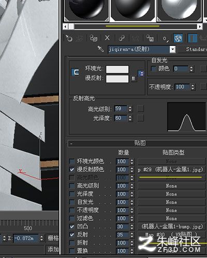The image size is (207, 258).
Task: Click the 凹凸 amount field 30
Action: 123,227
